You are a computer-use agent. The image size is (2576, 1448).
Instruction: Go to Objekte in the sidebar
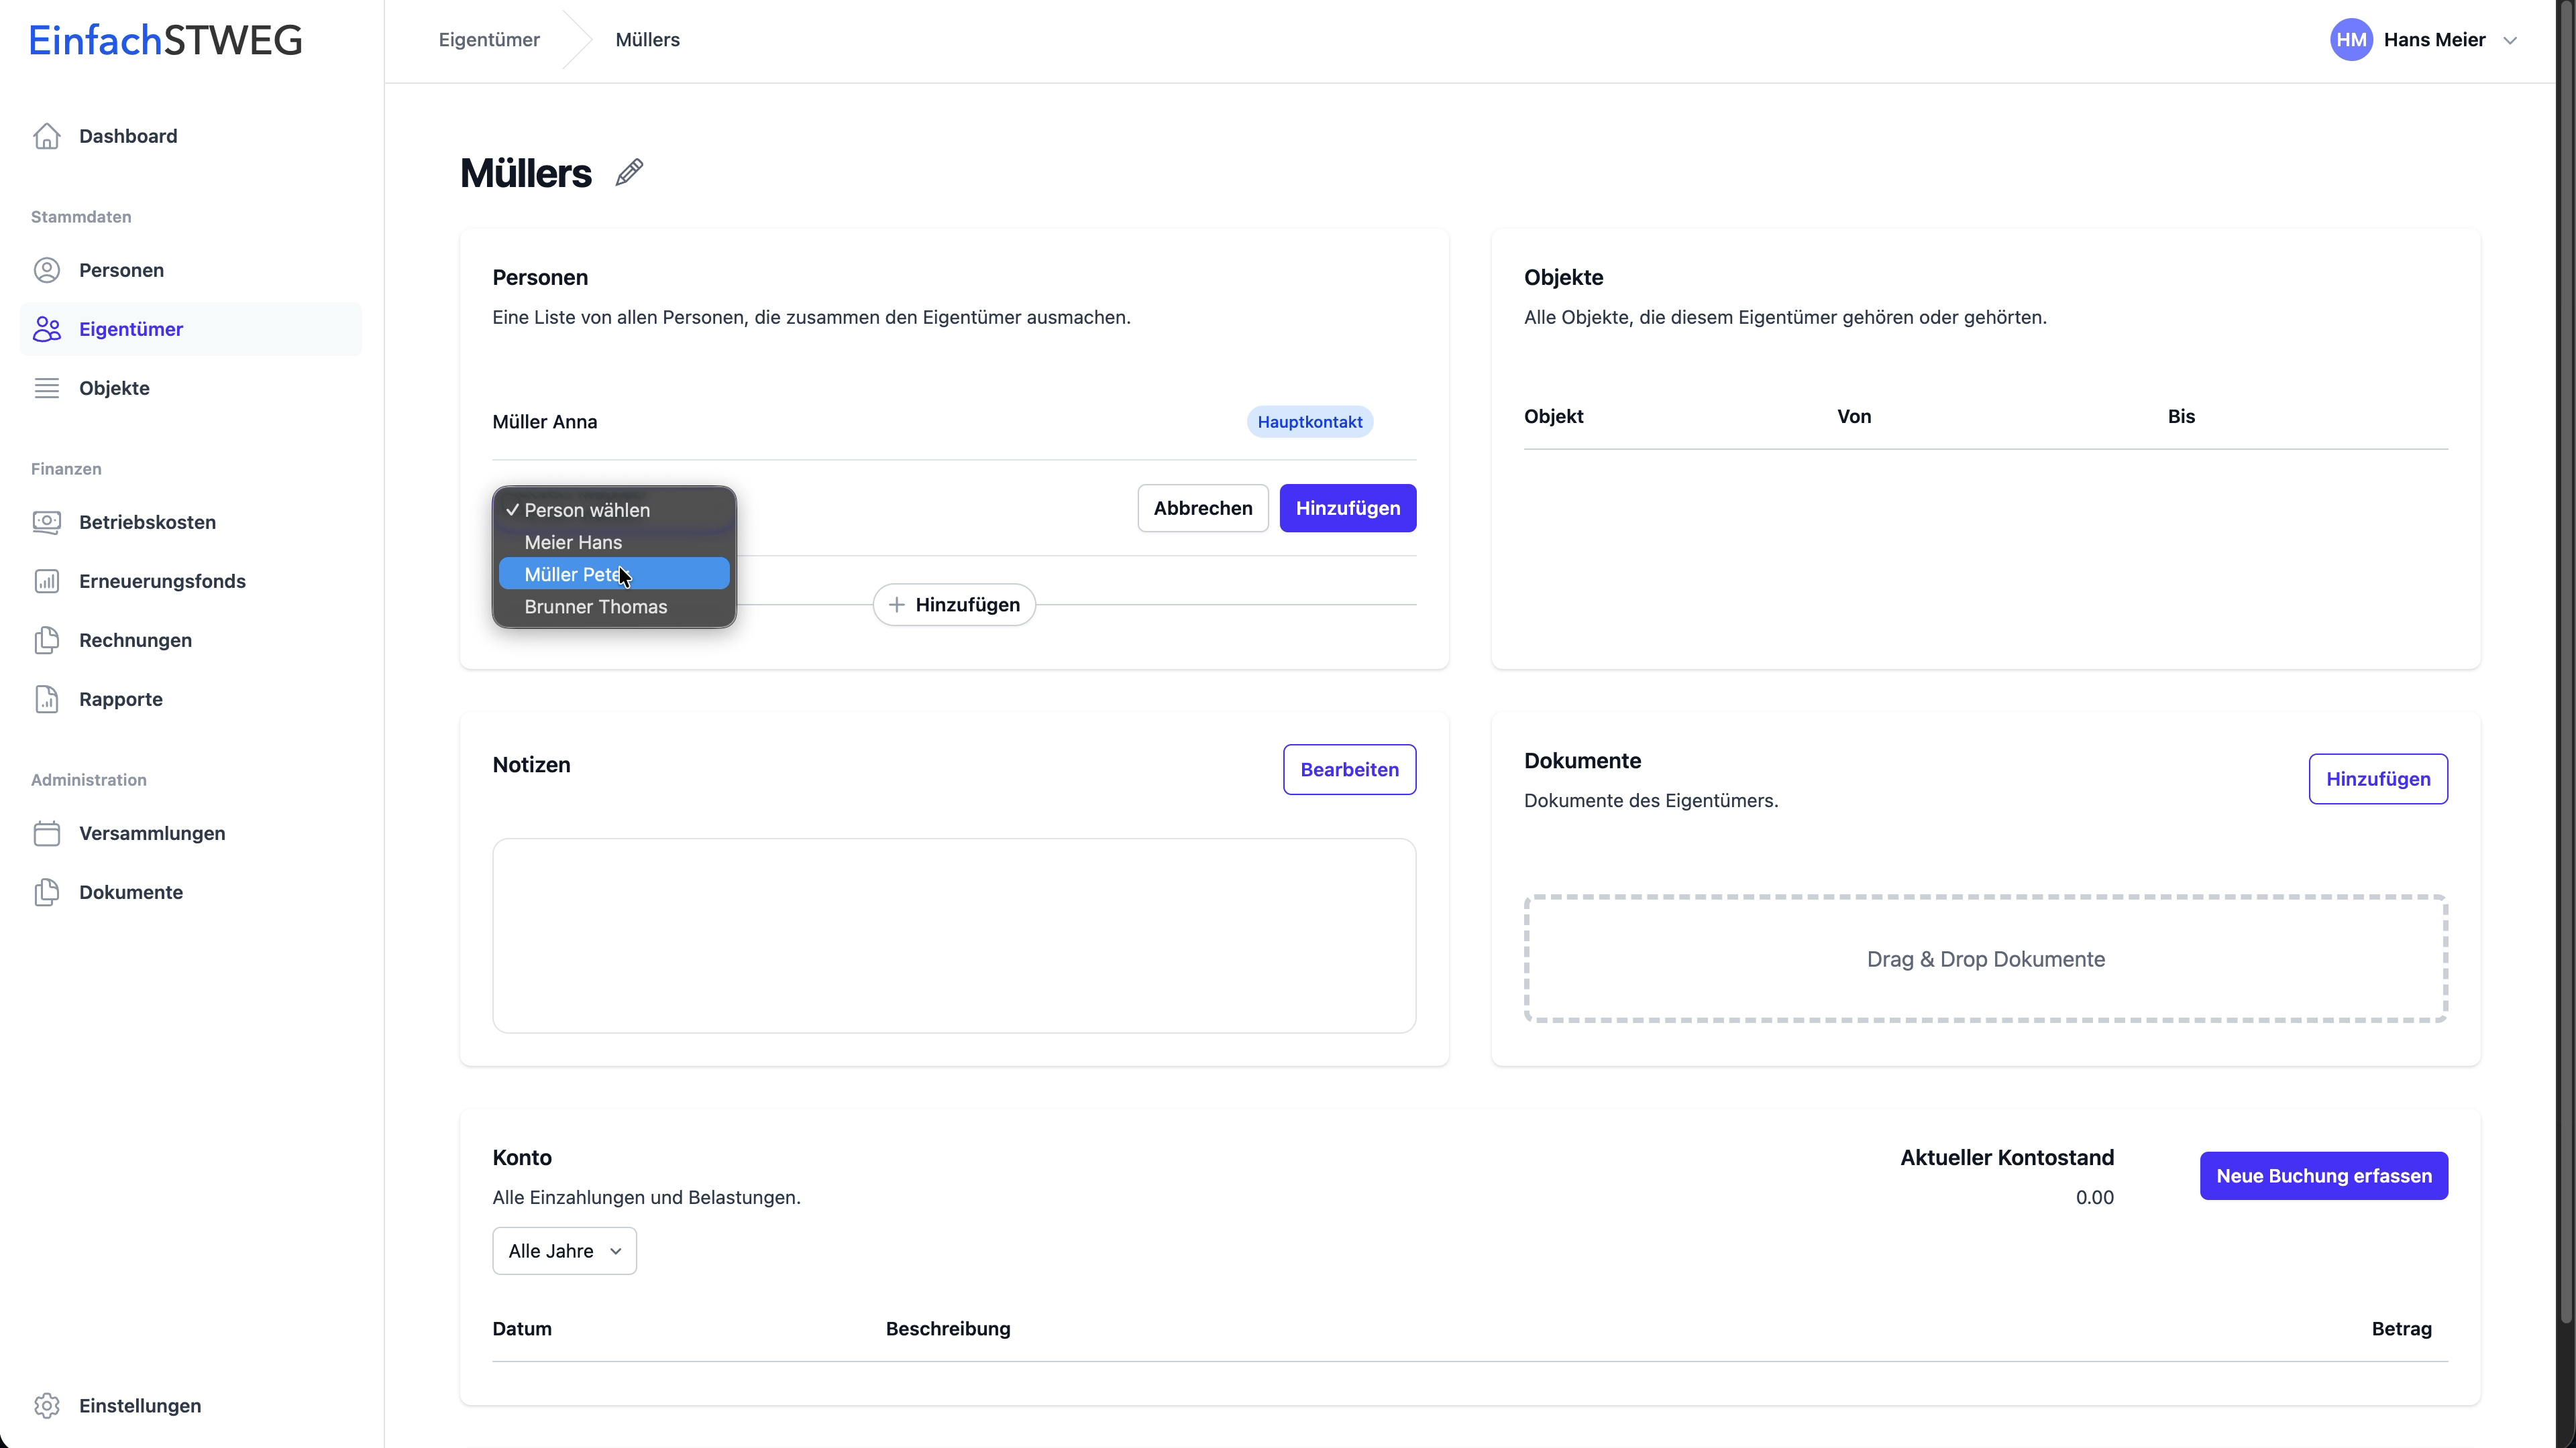coord(114,387)
